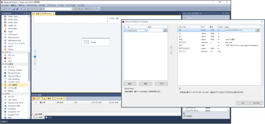Image resolution: width=265 pixels, height=124 pixels.
Task: Switch to the 出力 output tab
Action: tap(49, 118)
